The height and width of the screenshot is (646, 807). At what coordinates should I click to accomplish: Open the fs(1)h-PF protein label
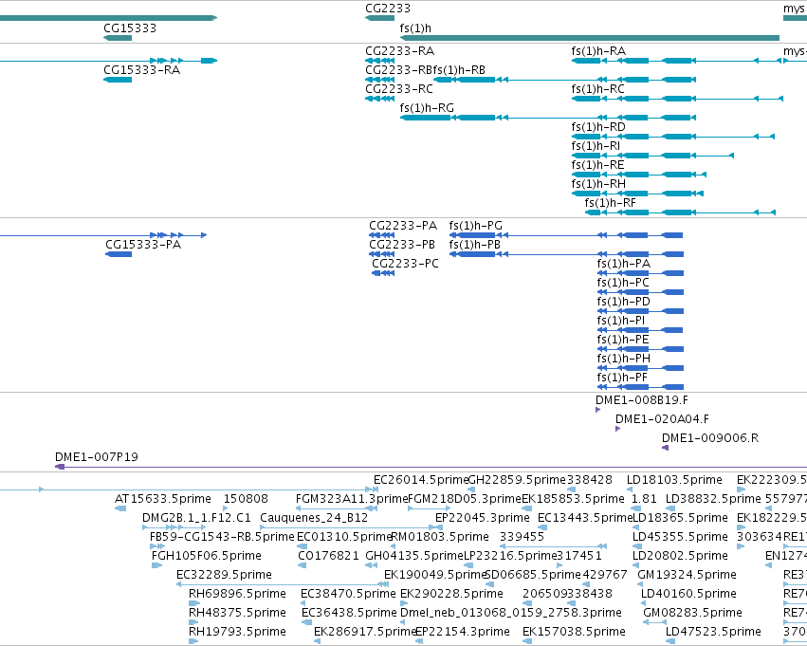(622, 378)
